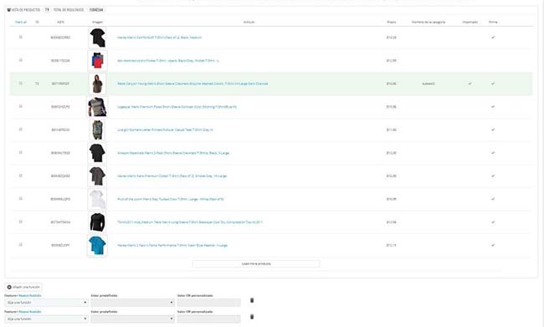544x327 pixels.
Task: Click the Prime checkmark of the white t-shirt row
Action: coord(493,199)
